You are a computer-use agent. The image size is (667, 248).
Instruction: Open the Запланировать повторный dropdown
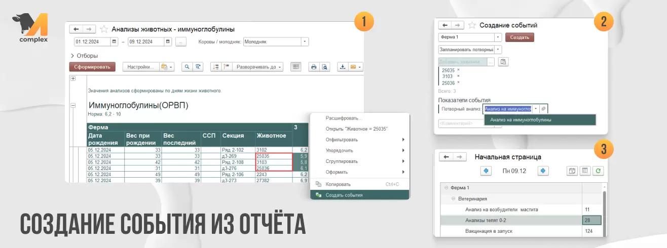498,50
